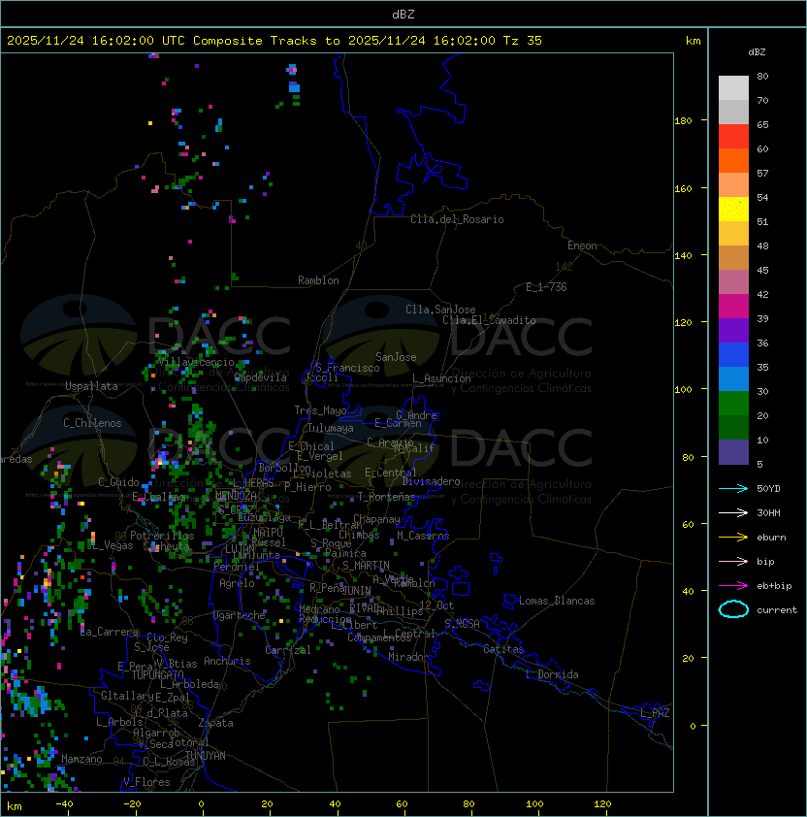807x817 pixels.
Task: Click the 'L_Dormida' label
Action: [x=552, y=674]
